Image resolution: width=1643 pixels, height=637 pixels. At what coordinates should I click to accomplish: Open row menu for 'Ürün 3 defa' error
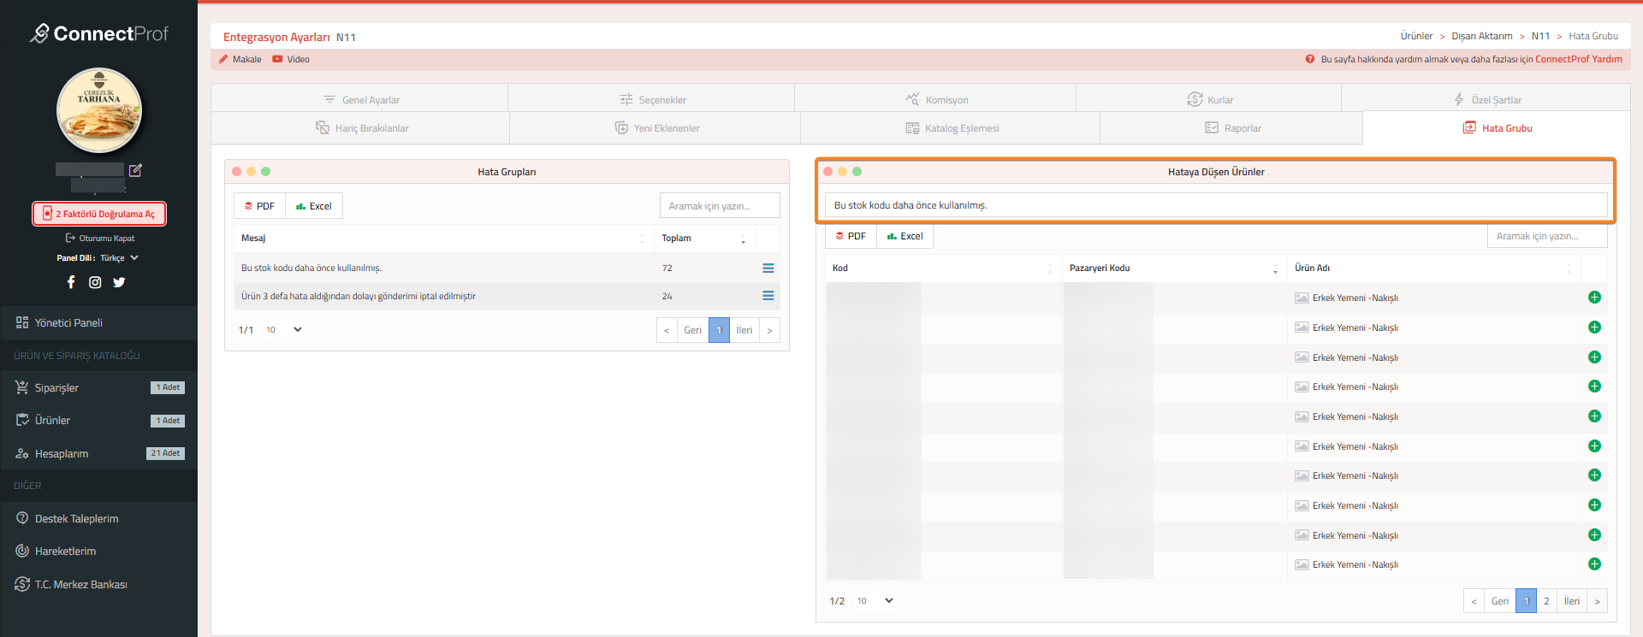[768, 296]
